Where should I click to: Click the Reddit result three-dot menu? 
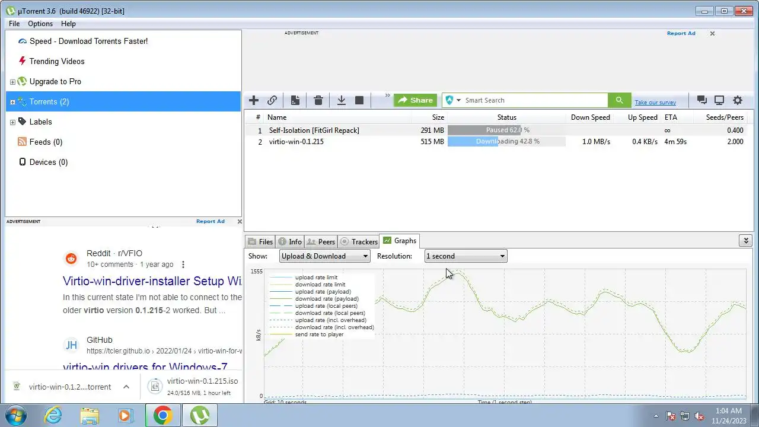(183, 265)
